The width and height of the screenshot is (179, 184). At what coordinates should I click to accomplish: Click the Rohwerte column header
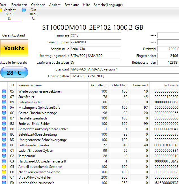[x=164, y=85]
